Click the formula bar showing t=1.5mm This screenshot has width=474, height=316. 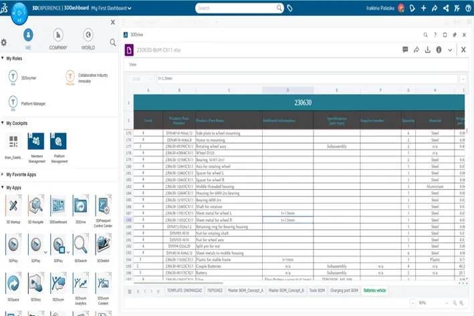(x=307, y=79)
